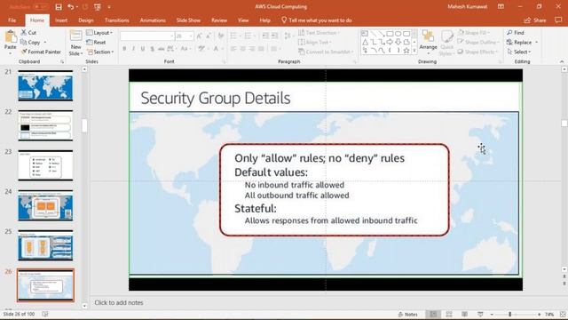Switch to the Design tab
The height and width of the screenshot is (320, 568).
[86, 20]
